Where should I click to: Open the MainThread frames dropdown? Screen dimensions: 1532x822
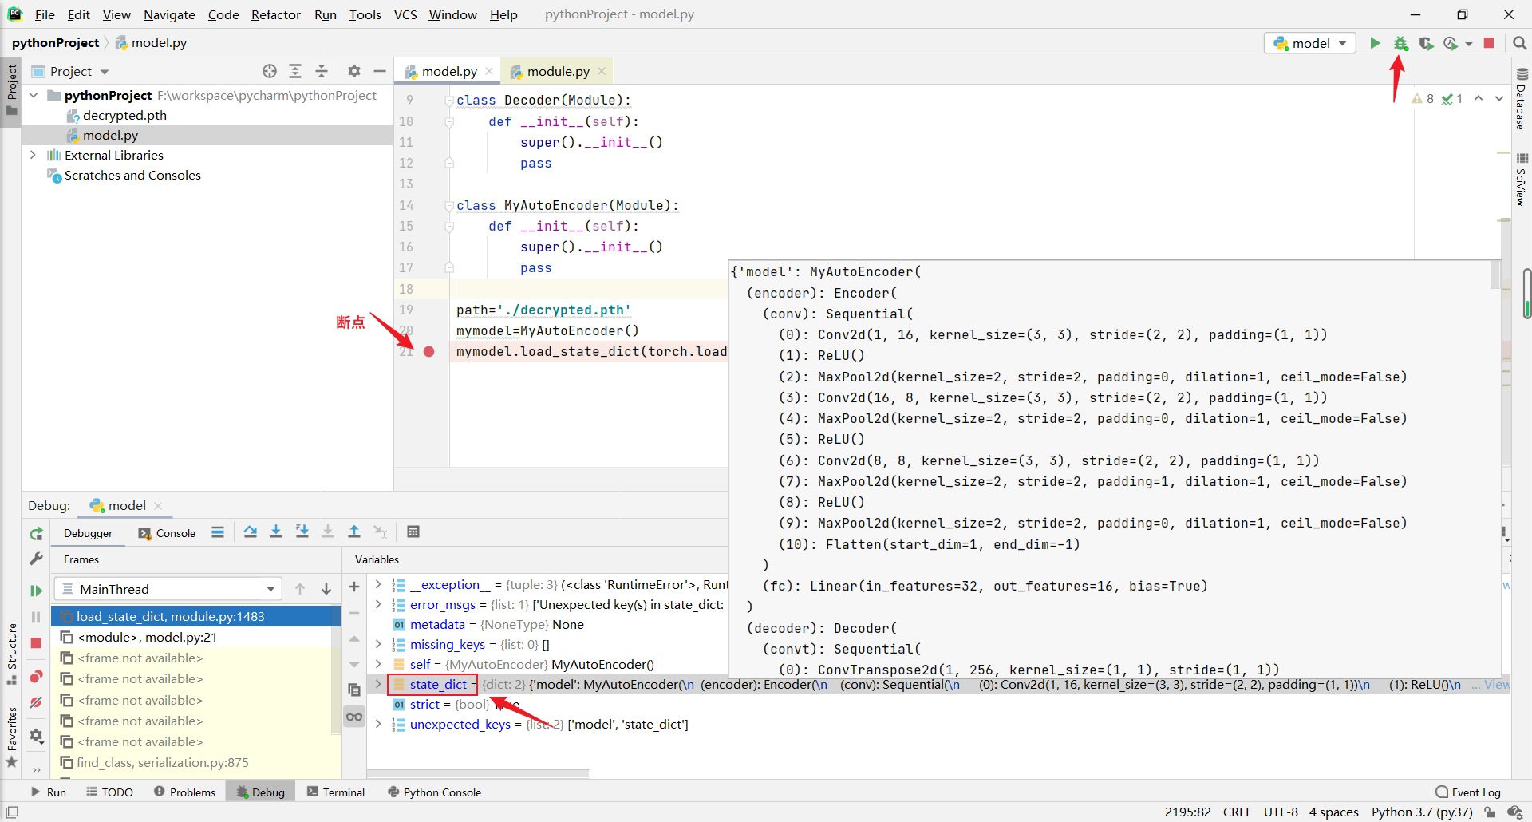click(168, 589)
